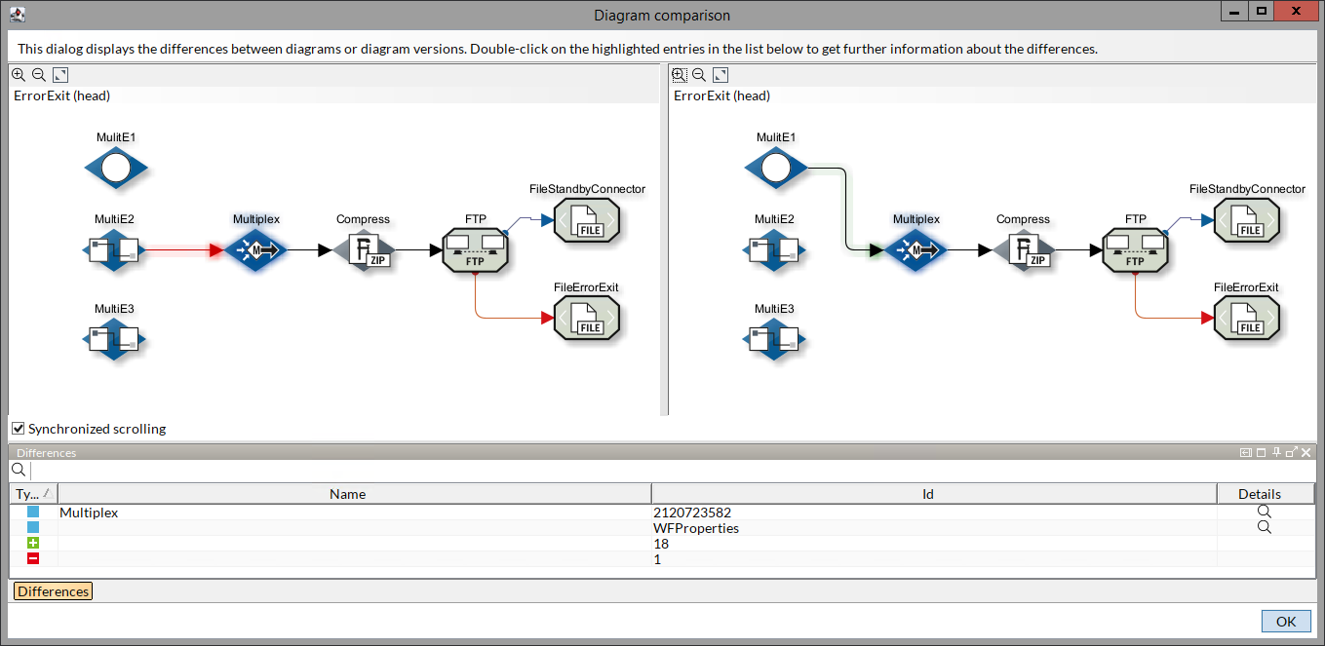
Task: Select the added entry with Id 18
Action: point(661,544)
